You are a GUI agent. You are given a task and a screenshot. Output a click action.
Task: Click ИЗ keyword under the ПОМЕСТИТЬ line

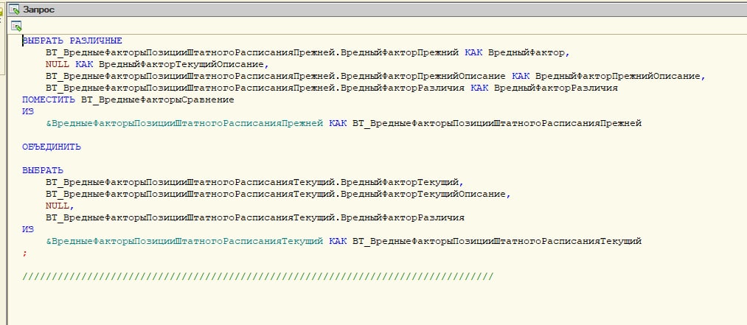pyautogui.click(x=28, y=112)
